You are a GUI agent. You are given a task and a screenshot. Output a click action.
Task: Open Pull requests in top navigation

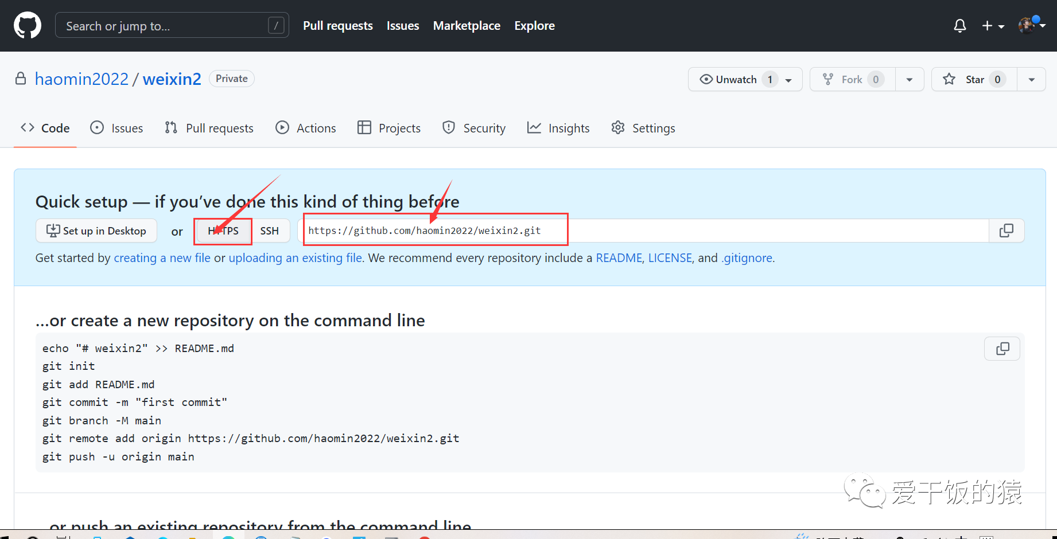(338, 26)
